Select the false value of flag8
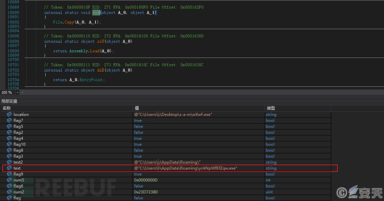This screenshot has width=384, height=201. [x=139, y=150]
